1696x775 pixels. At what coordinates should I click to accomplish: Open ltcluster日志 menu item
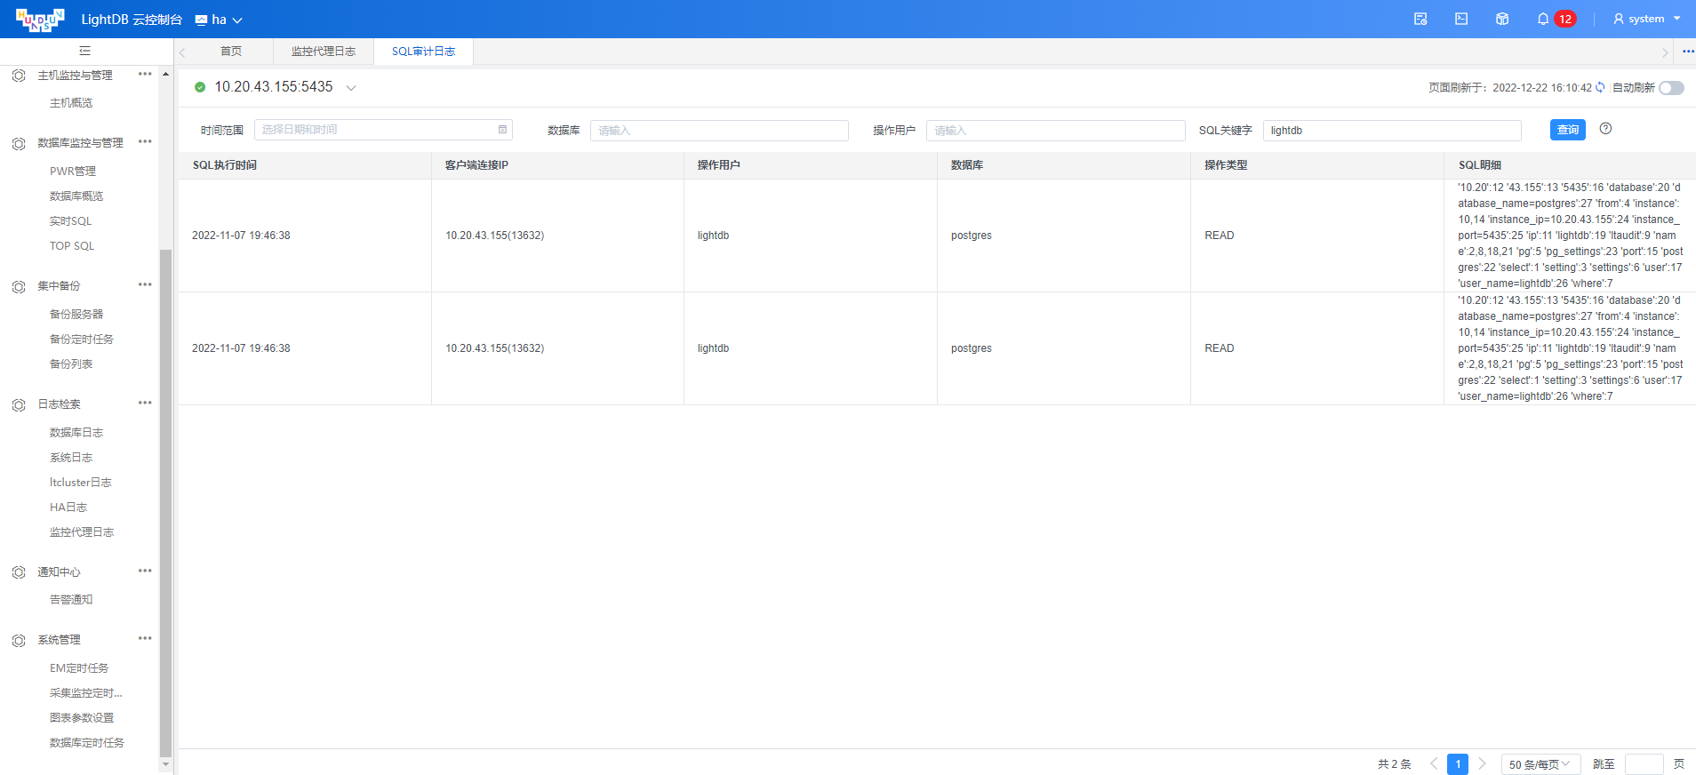click(81, 483)
